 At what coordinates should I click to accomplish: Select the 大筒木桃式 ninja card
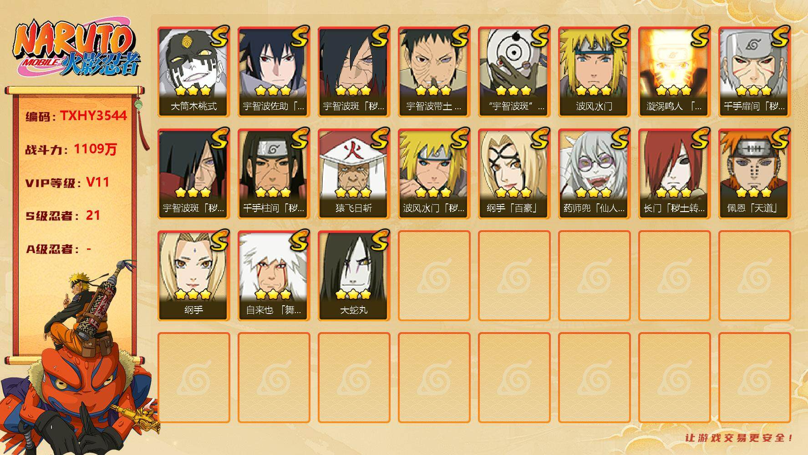(193, 72)
